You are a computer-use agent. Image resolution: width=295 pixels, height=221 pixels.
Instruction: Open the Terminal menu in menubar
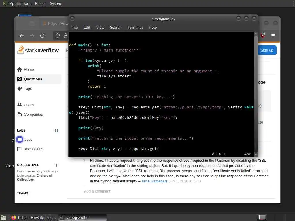point(135,27)
